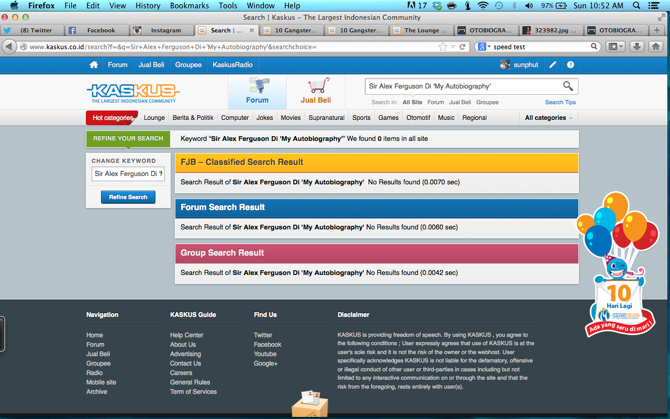Click the Kaskus logo
This screenshot has width=670, height=419.
click(133, 93)
